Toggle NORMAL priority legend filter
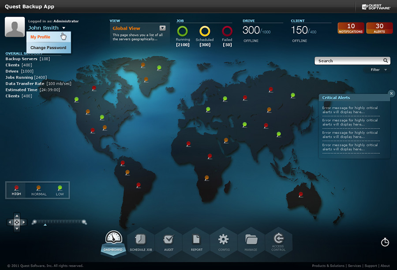Image resolution: width=397 pixels, height=270 pixels. point(39,190)
